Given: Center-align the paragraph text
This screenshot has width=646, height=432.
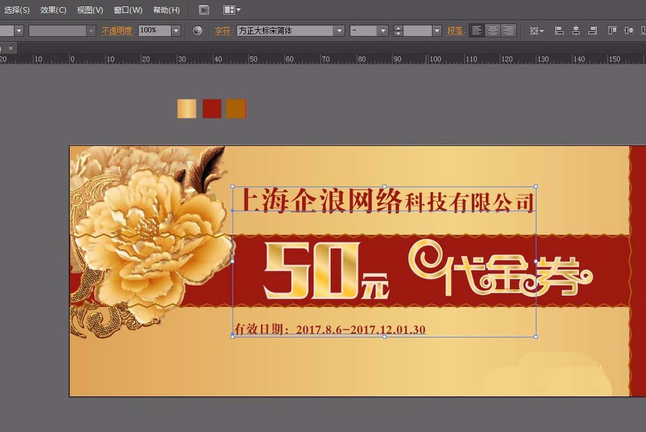Looking at the screenshot, I should pos(493,30).
